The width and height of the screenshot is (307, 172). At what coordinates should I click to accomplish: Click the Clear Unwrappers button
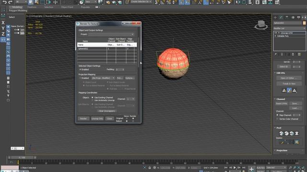point(106,111)
